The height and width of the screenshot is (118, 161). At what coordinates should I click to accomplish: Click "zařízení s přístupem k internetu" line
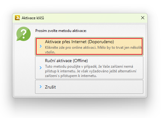pyautogui.click(x=71, y=76)
